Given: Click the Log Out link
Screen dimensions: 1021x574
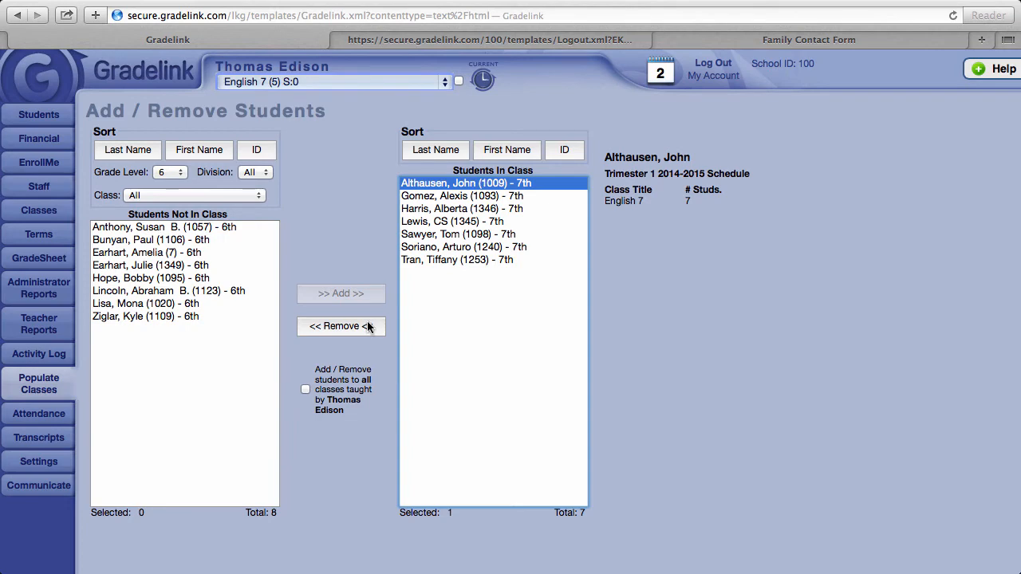Looking at the screenshot, I should tap(713, 63).
